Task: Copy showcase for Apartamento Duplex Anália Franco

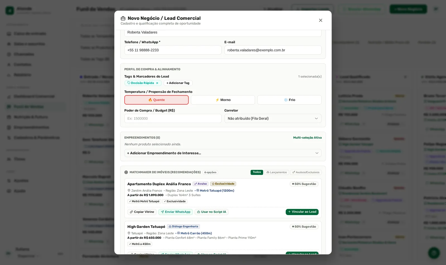Action: [x=142, y=212]
